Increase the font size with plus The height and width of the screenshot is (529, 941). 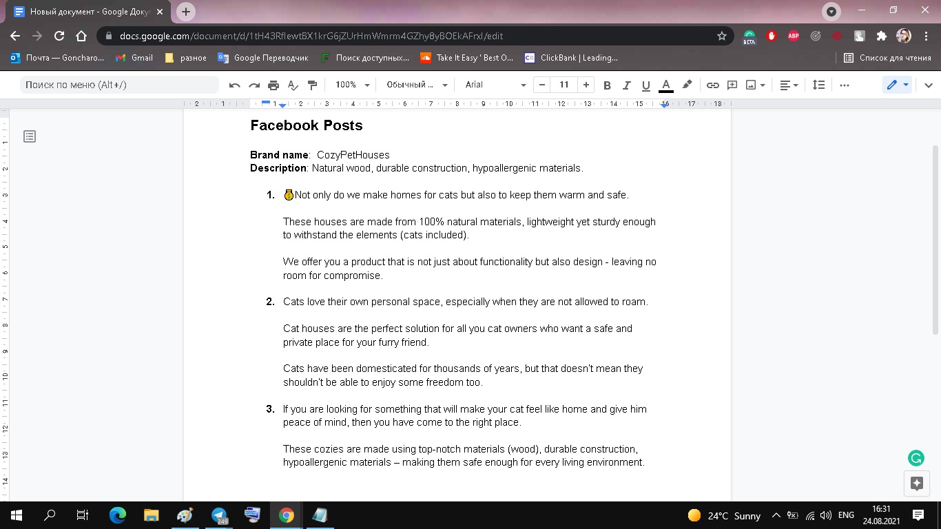[x=586, y=85]
